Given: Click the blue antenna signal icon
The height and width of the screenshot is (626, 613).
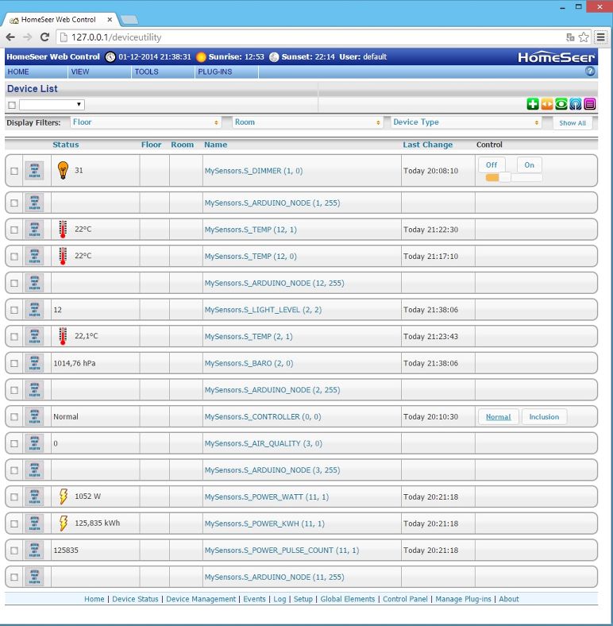Looking at the screenshot, I should pos(575,104).
